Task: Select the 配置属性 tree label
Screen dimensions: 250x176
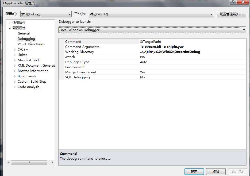Action: [19, 28]
